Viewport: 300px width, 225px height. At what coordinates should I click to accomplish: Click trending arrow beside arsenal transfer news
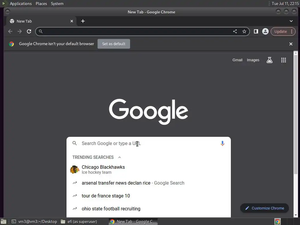75,183
